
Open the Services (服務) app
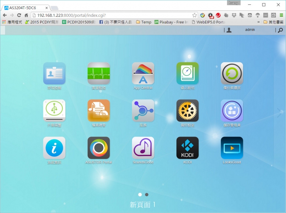[x=143, y=110]
